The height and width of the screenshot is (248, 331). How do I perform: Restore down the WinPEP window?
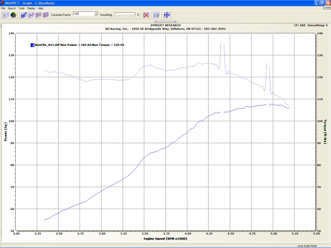point(322,3)
